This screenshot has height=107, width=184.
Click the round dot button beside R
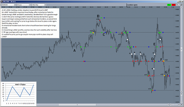[179, 105]
